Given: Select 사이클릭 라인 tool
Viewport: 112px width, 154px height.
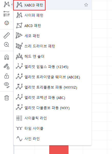Looking at the screenshot, I should coord(53,118).
